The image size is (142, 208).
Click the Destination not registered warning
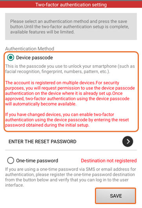click(109, 160)
